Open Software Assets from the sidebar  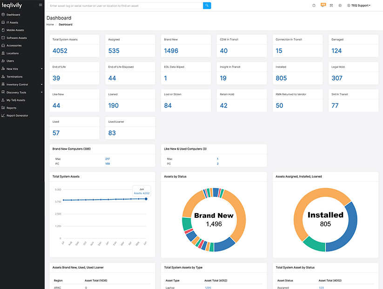tap(16, 38)
